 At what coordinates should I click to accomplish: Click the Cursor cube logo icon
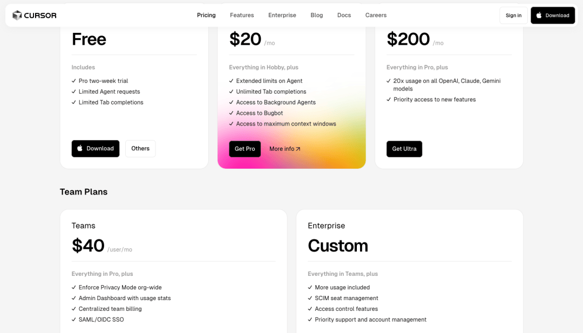17,15
